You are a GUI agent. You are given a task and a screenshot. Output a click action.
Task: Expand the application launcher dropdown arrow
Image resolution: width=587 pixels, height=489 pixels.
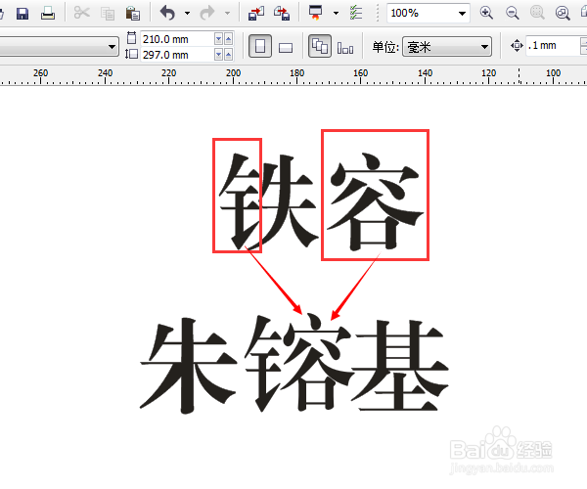(x=336, y=14)
